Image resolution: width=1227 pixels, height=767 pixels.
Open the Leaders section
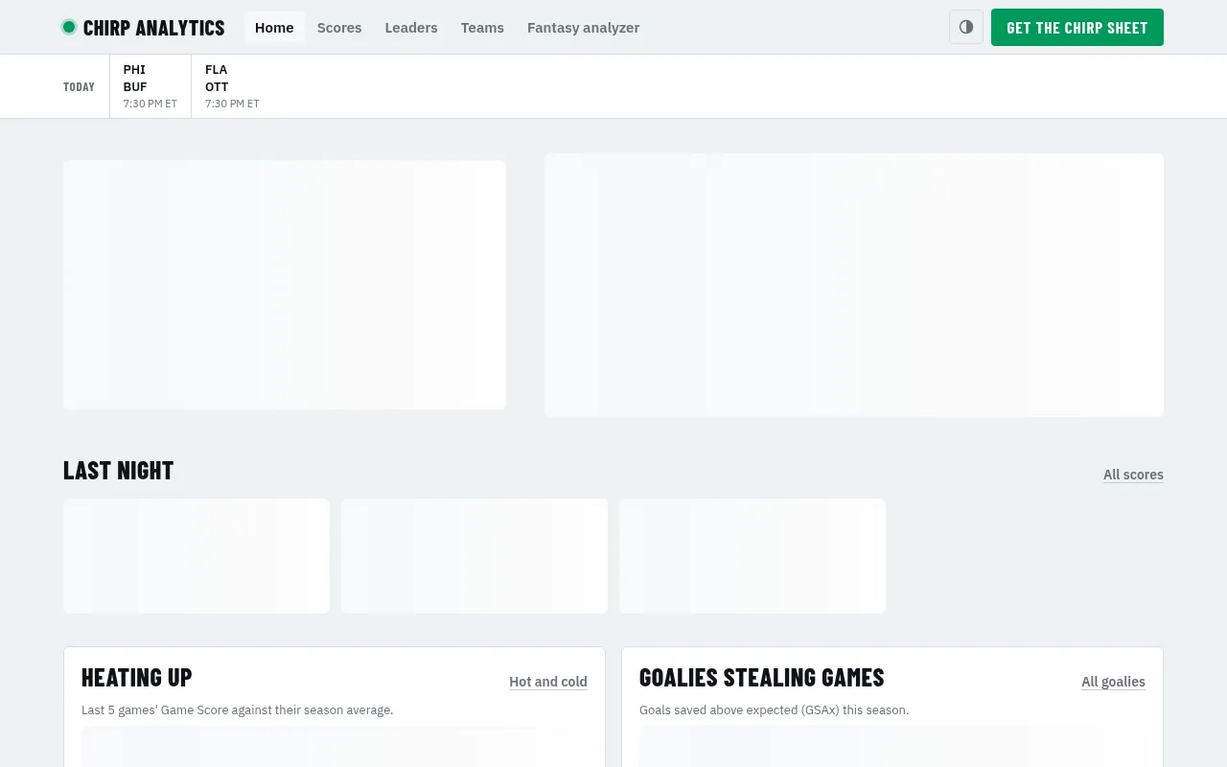point(411,28)
